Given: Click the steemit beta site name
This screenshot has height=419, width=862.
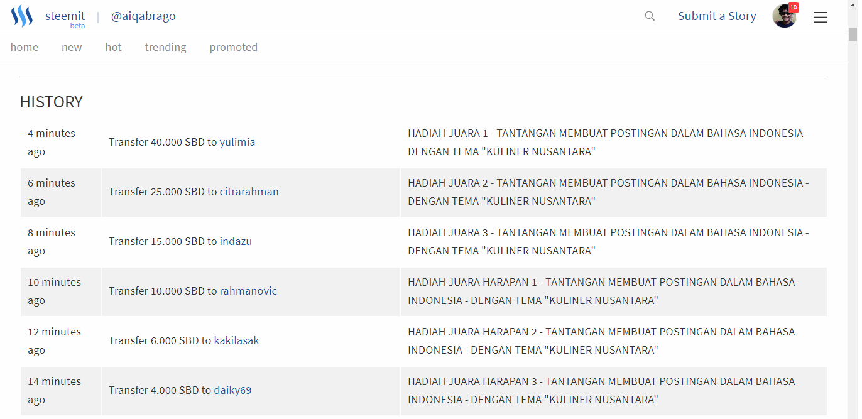Looking at the screenshot, I should tap(65, 18).
